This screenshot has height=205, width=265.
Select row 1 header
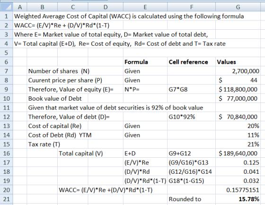click(x=7, y=16)
